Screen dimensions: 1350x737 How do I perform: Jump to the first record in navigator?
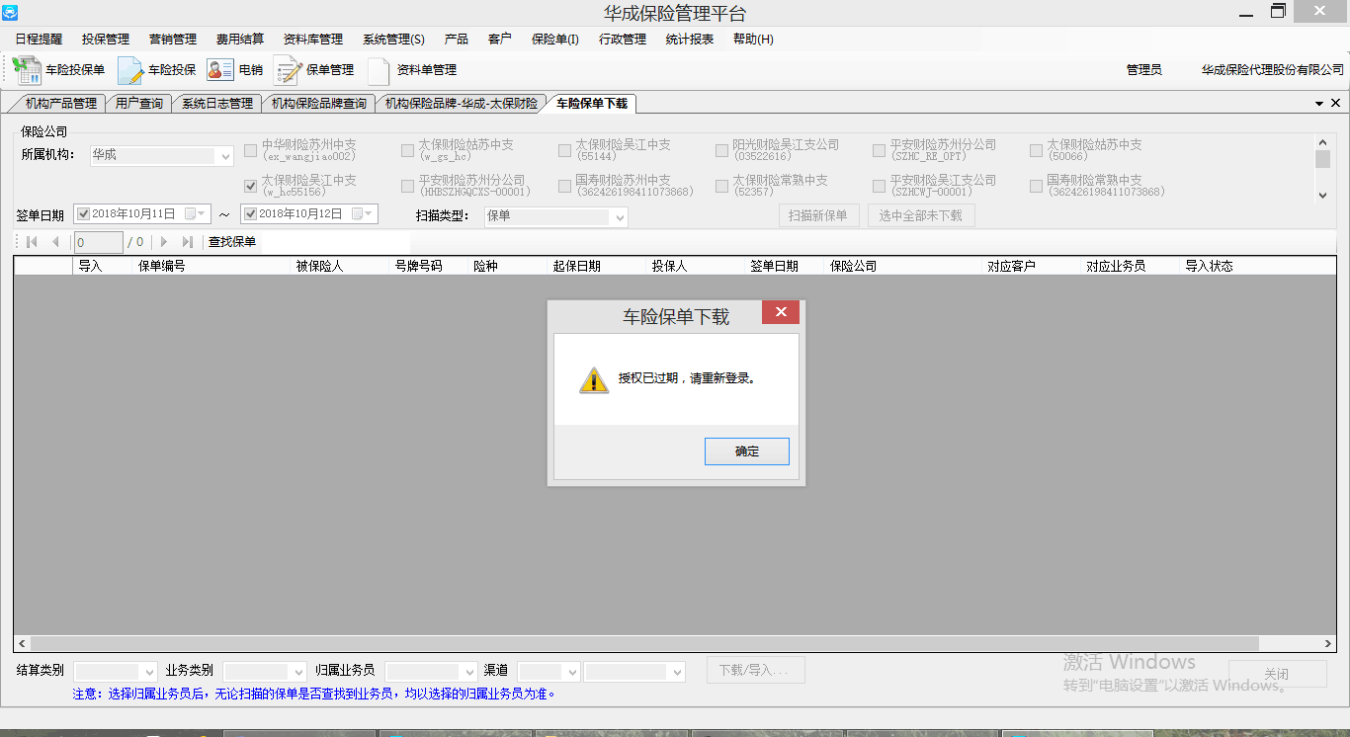[32, 242]
